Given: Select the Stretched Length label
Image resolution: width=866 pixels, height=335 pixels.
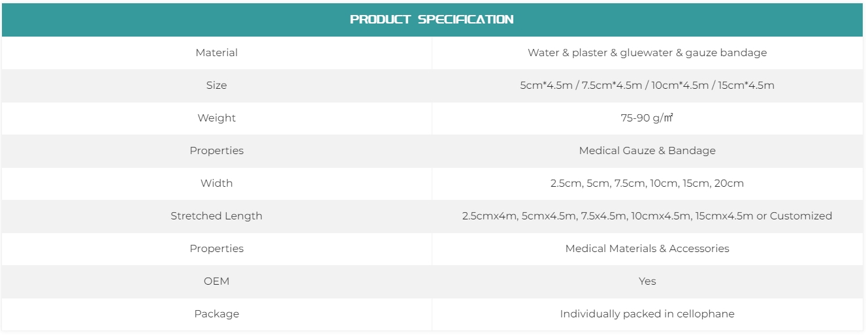Looking at the screenshot, I should tap(216, 216).
